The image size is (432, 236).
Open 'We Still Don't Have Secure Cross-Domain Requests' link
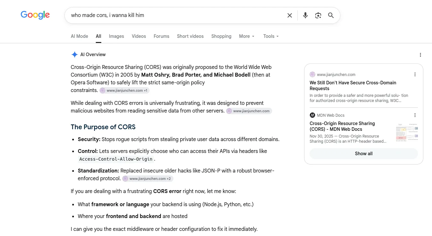[353, 86]
